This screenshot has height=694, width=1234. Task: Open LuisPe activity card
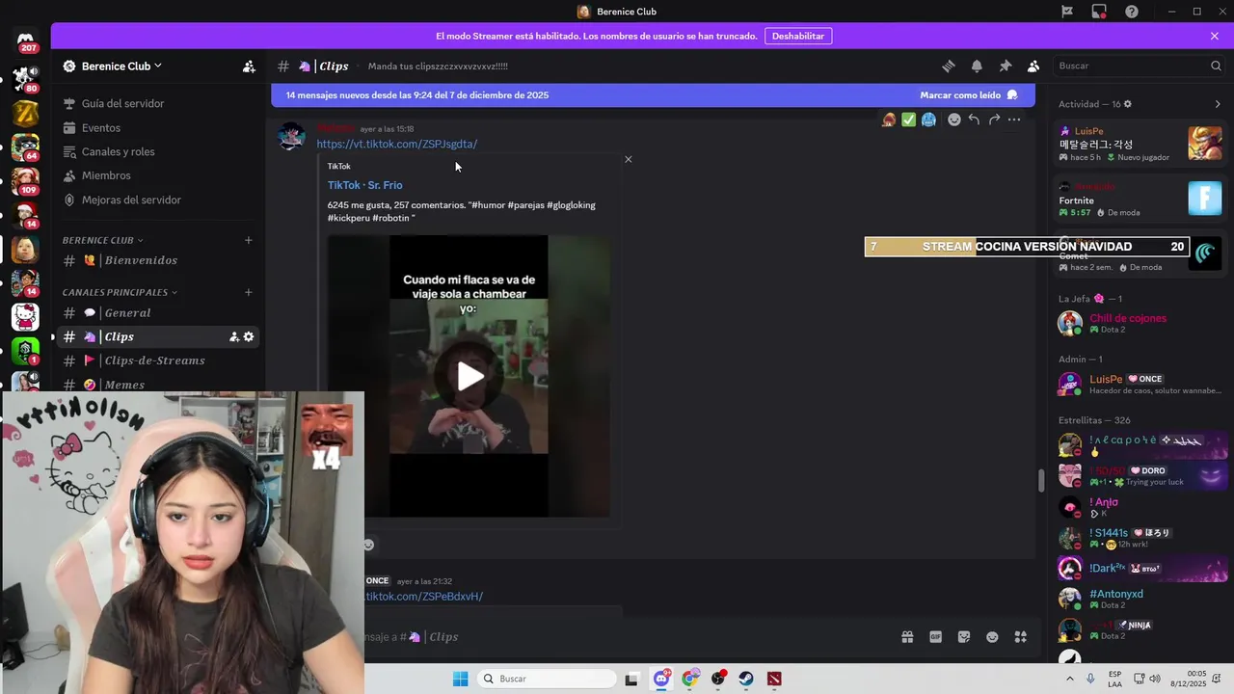[x=1140, y=144]
